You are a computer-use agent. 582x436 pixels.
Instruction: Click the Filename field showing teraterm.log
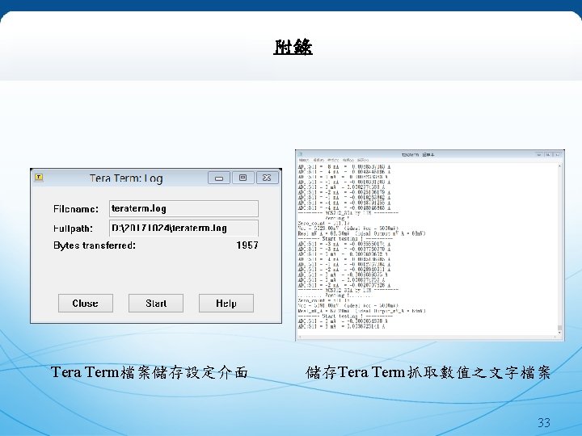click(x=183, y=209)
